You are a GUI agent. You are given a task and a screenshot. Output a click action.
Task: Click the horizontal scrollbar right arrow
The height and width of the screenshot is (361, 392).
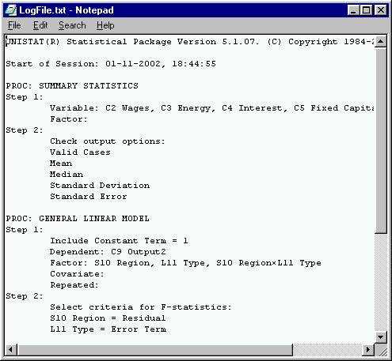pyautogui.click(x=368, y=350)
